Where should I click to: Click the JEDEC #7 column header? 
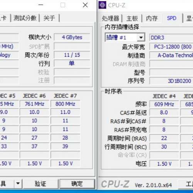click(x=65, y=96)
